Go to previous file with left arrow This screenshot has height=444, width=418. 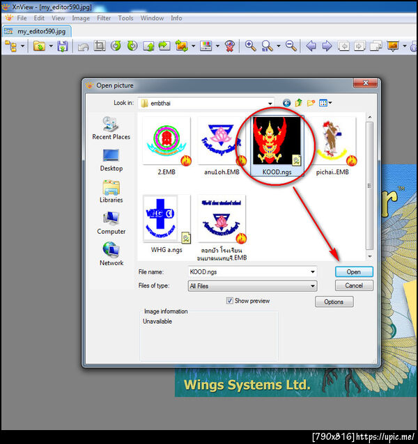pyautogui.click(x=311, y=46)
